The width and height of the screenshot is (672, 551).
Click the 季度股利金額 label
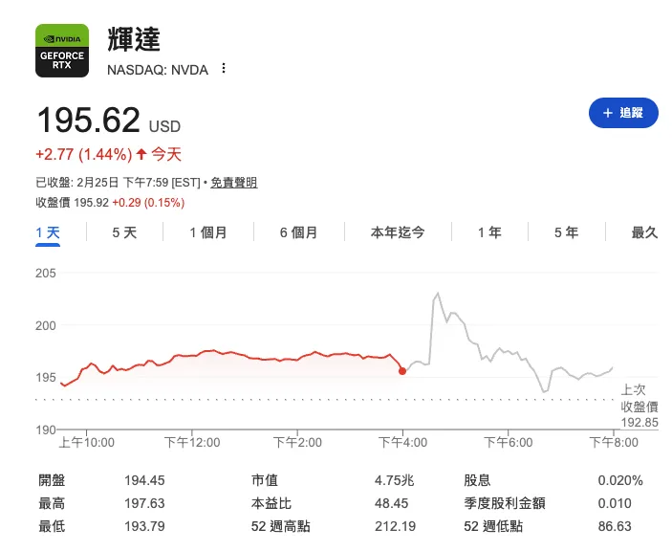[x=505, y=503]
